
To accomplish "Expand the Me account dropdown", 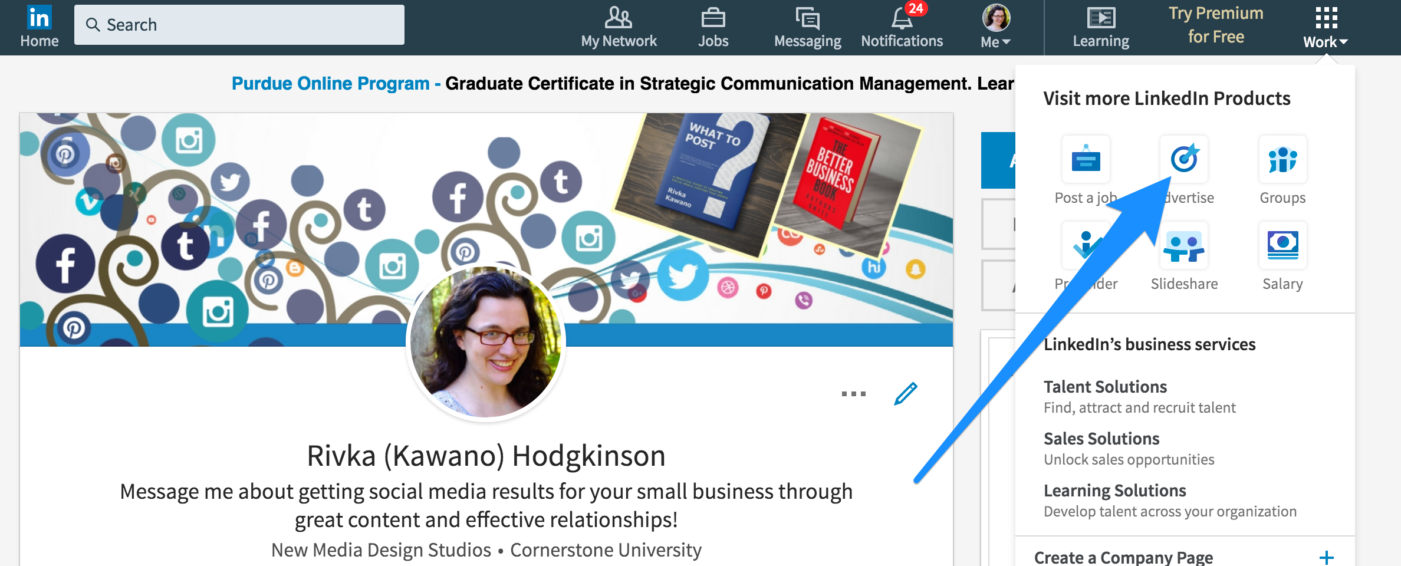I will click(996, 27).
